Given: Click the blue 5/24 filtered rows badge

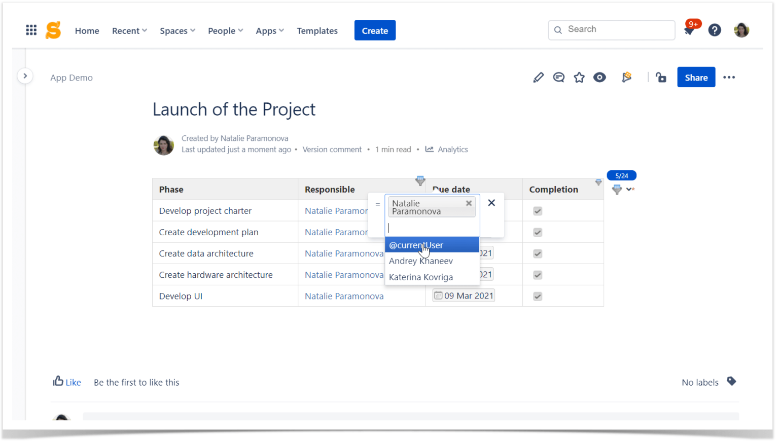Looking at the screenshot, I should (621, 175).
